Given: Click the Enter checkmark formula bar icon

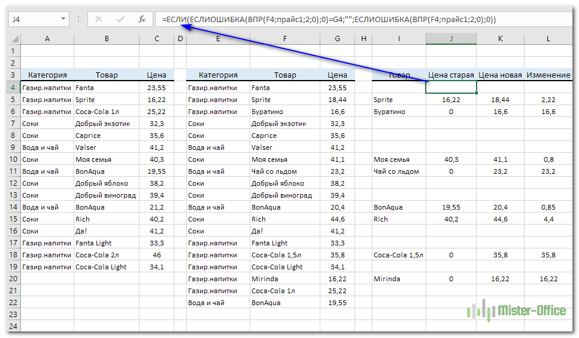Looking at the screenshot, I should coord(120,19).
